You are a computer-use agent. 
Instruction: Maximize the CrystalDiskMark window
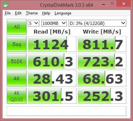point(112,4)
